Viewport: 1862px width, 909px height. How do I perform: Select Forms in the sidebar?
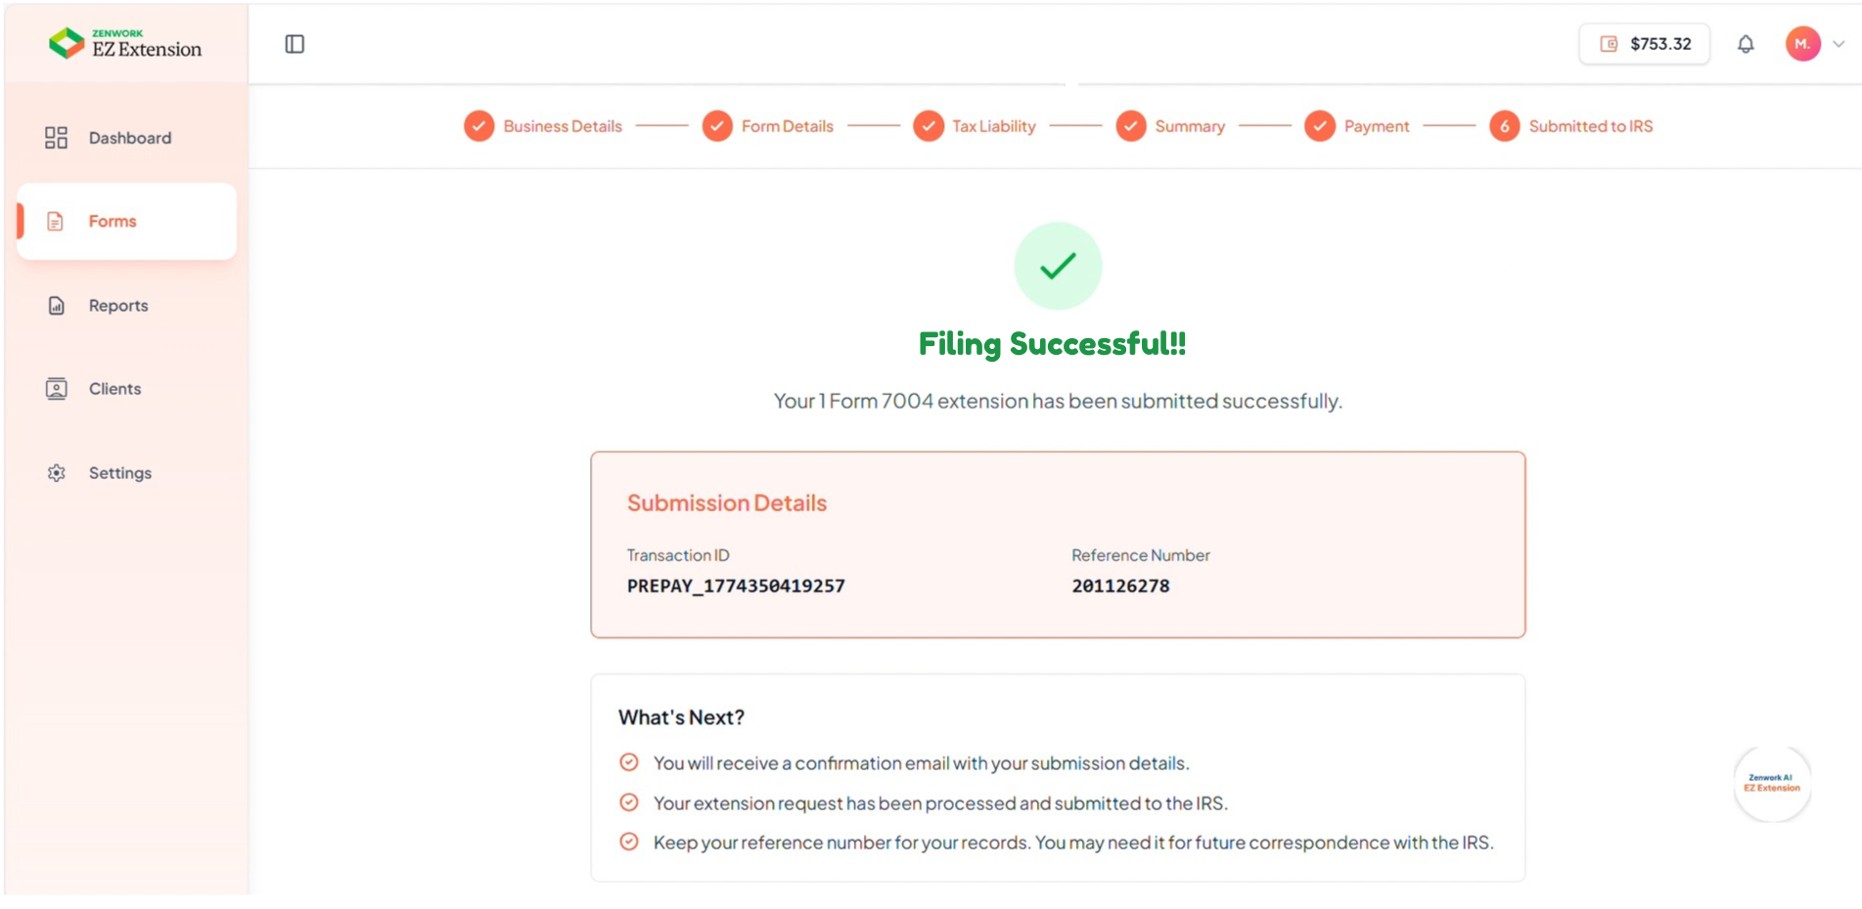(x=113, y=222)
